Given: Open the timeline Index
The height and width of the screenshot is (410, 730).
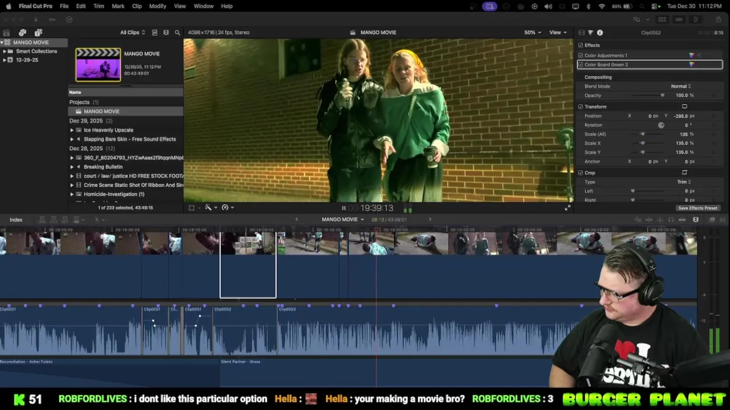Looking at the screenshot, I should tap(16, 220).
